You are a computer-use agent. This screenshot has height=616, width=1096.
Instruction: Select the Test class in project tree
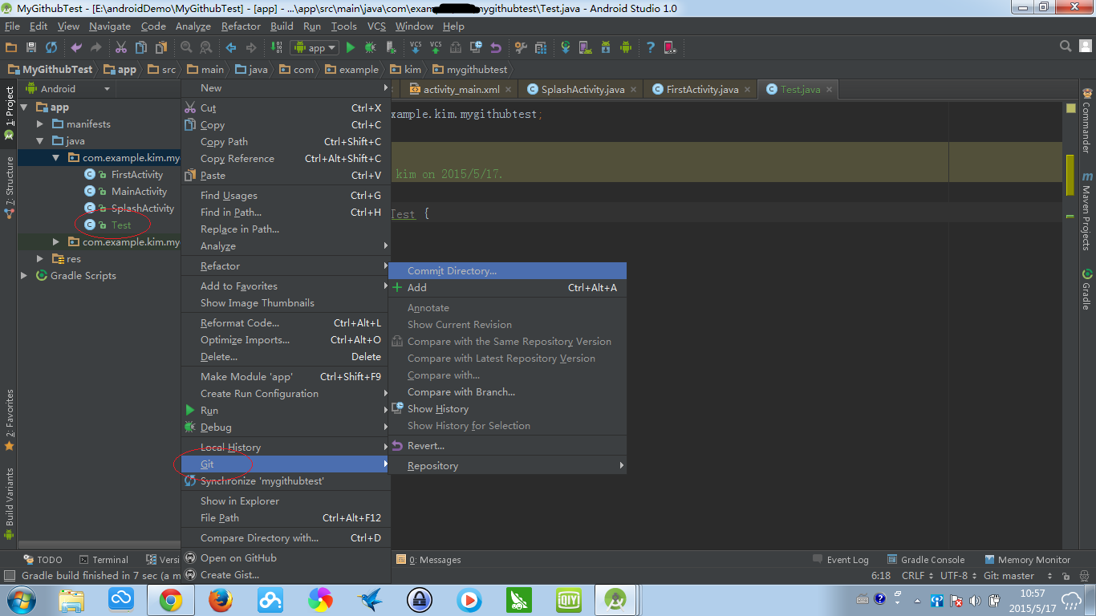tap(121, 225)
